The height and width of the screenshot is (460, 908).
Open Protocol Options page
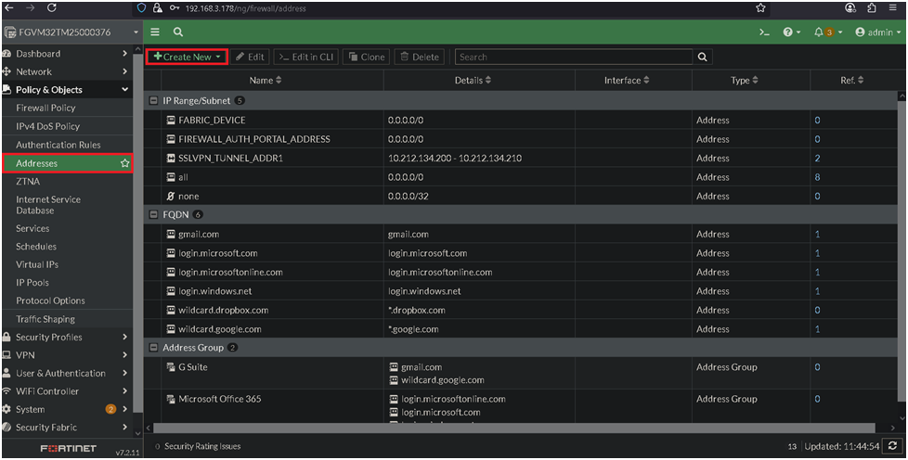50,300
